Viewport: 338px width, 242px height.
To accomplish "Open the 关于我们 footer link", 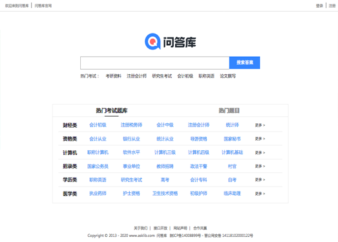I will (140, 228).
